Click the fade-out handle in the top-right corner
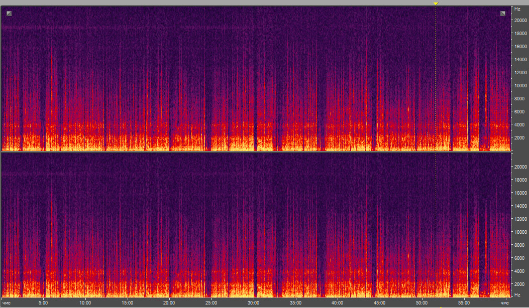The height and width of the screenshot is (308, 529). (x=503, y=14)
